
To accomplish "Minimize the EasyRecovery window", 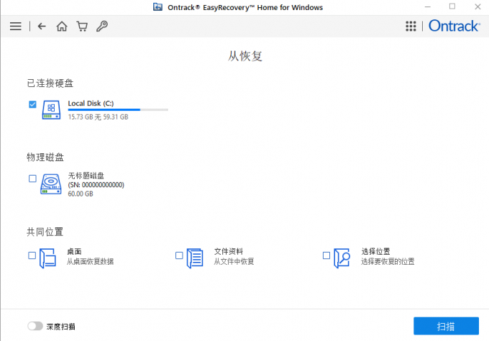I will pos(428,7).
